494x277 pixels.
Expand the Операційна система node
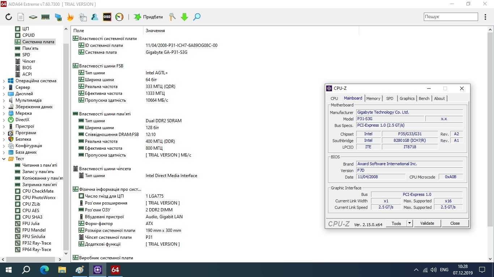click(4, 81)
